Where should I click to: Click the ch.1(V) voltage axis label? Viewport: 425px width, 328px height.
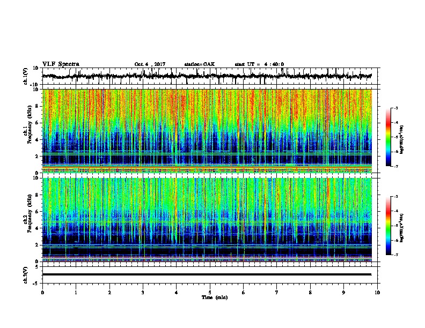[26, 76]
